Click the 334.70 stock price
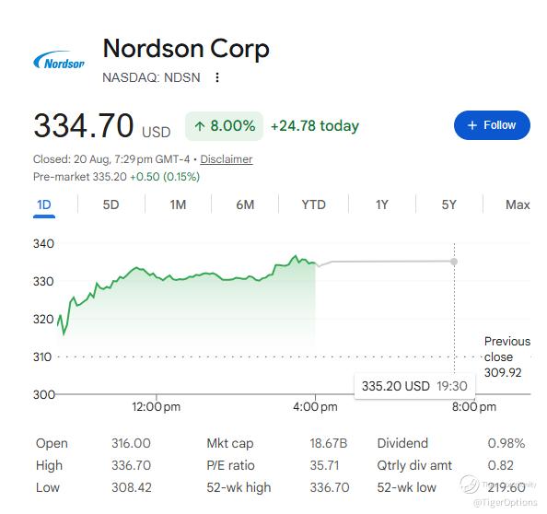This screenshot has height=514, width=547. (84, 125)
